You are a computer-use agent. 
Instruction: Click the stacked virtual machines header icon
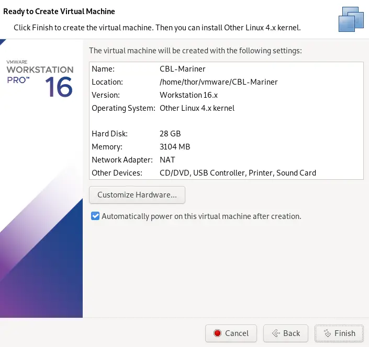click(x=351, y=19)
